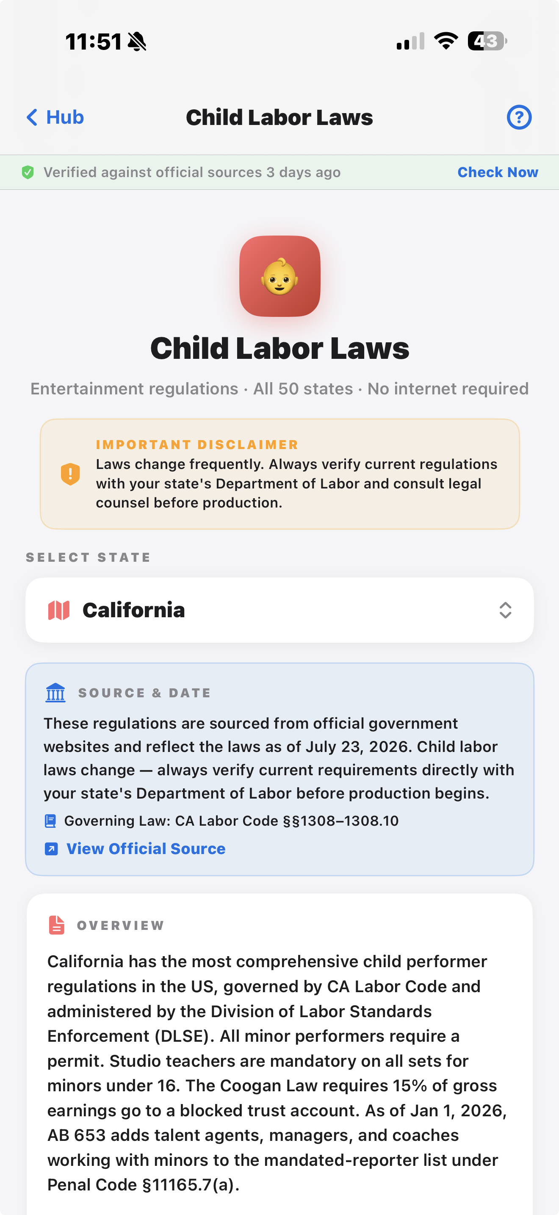The height and width of the screenshot is (1215, 559).
Task: Tap the help question mark icon
Action: pyautogui.click(x=519, y=117)
